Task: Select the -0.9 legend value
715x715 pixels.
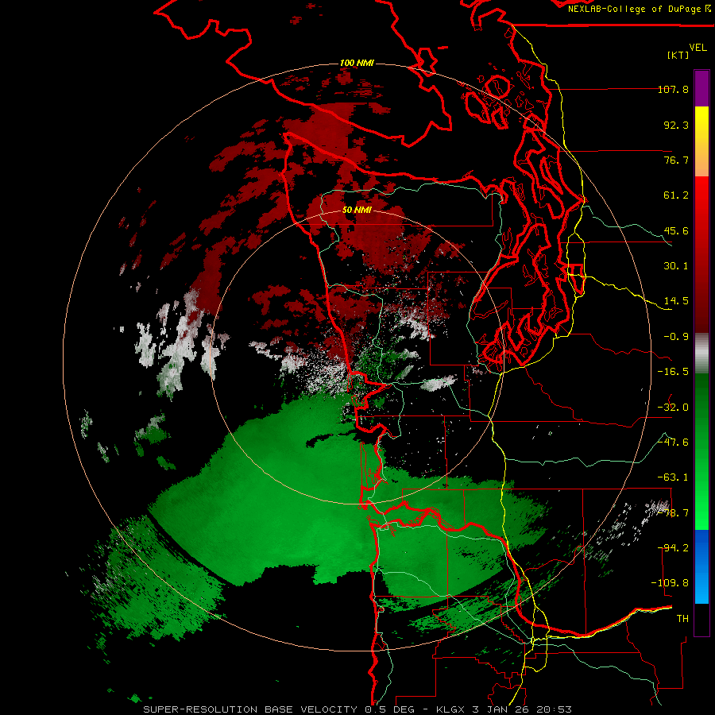Action: [x=676, y=337]
